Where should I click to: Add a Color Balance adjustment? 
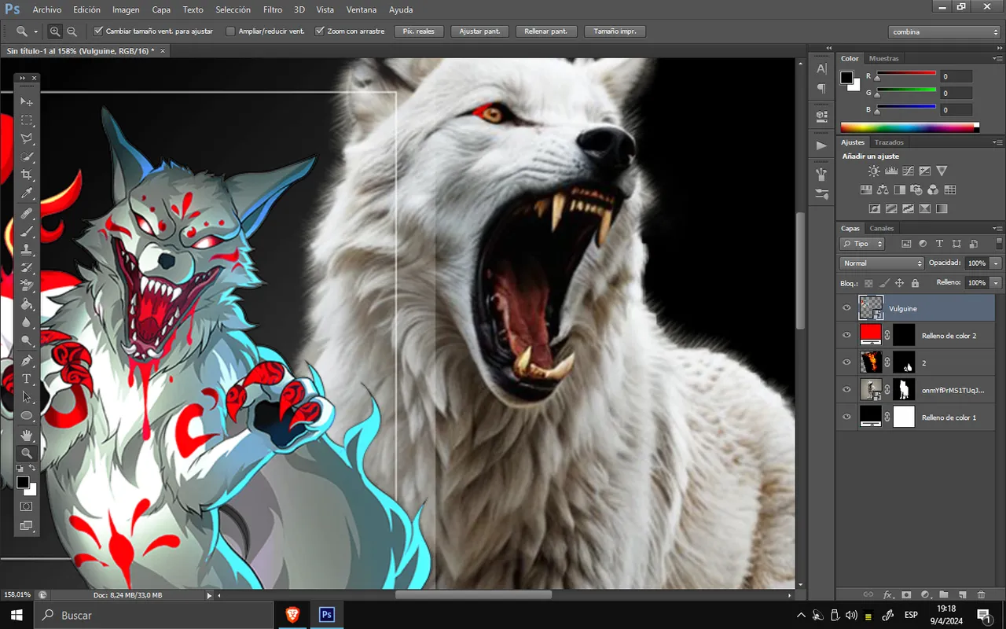(x=883, y=189)
